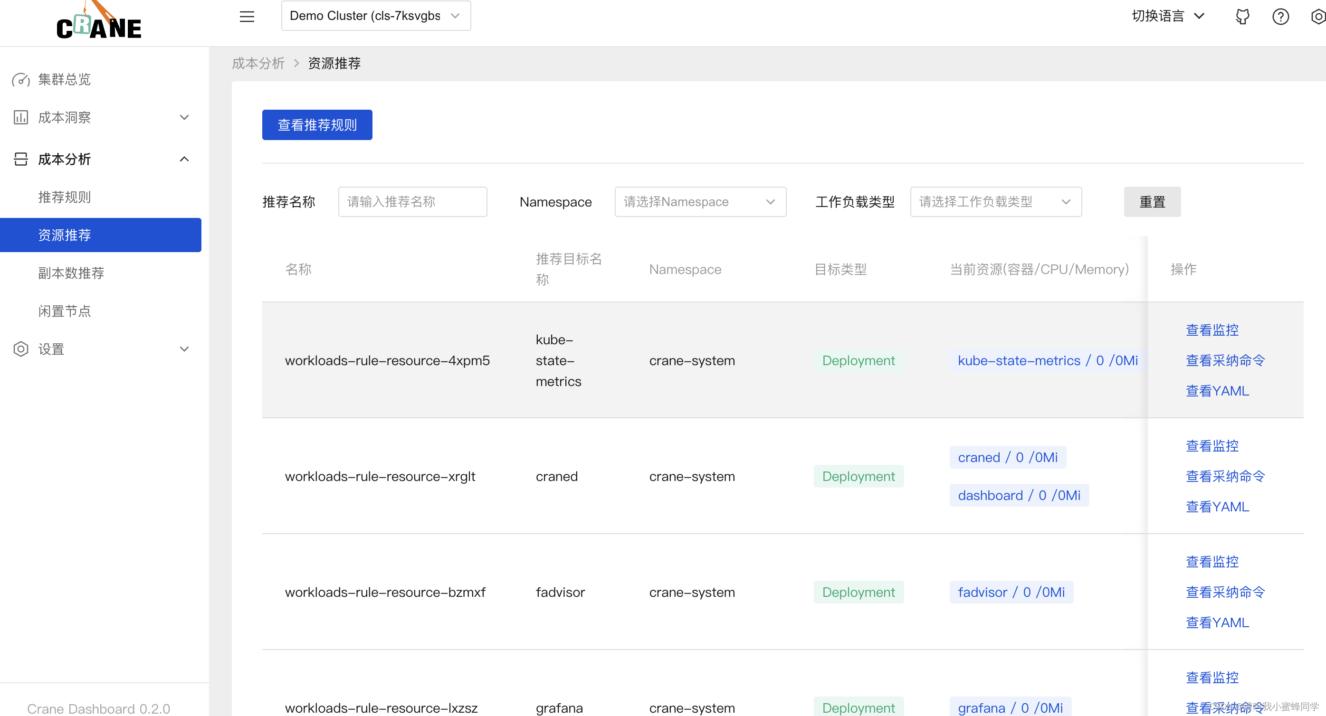Open the 切换语言 language dropdown
The height and width of the screenshot is (716, 1326).
tap(1168, 16)
